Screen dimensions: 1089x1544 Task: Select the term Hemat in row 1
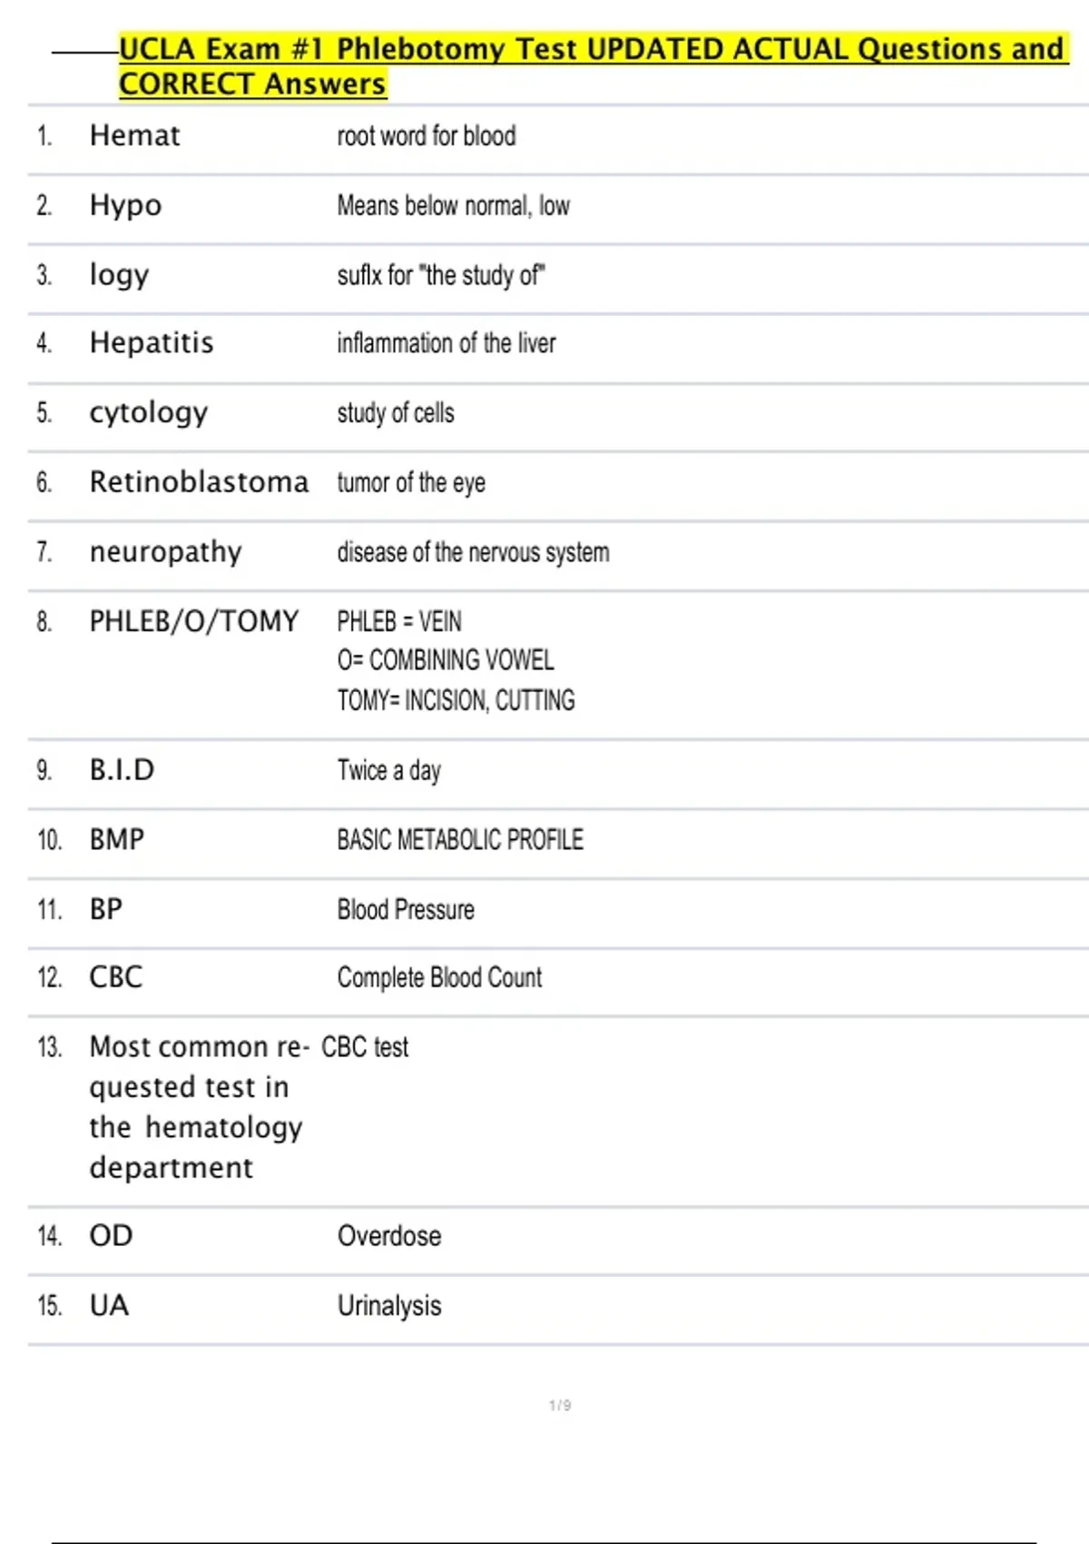point(135,136)
